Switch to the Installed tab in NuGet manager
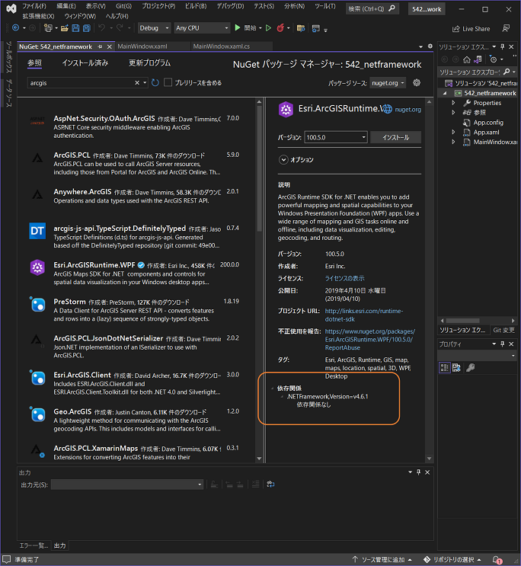The height and width of the screenshot is (566, 521). click(85, 63)
